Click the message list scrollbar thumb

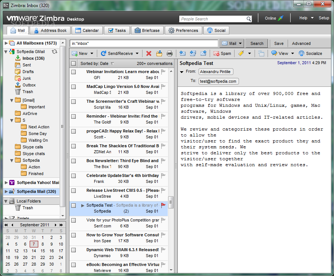[x=171, y=202]
